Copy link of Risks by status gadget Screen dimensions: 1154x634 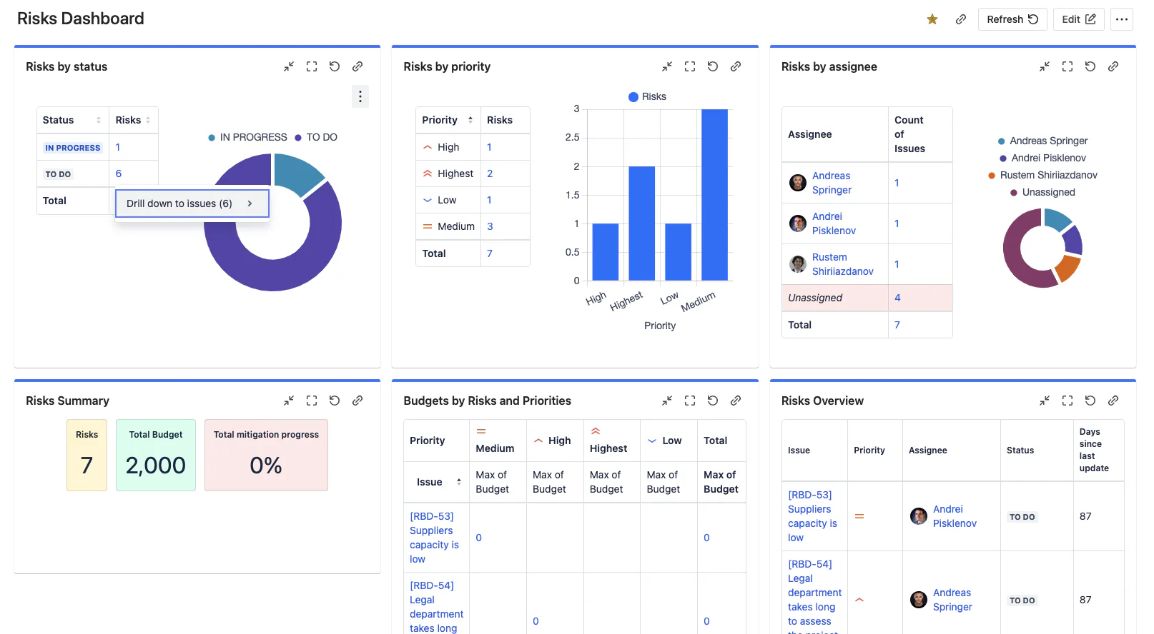coord(357,66)
